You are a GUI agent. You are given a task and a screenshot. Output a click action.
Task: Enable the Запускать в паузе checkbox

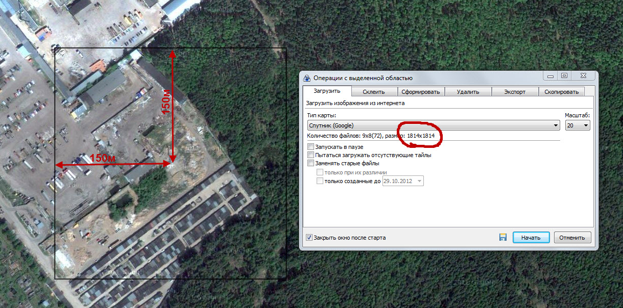click(x=310, y=147)
